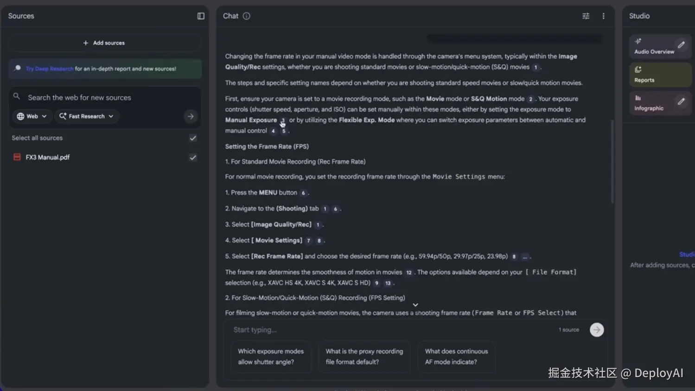Toggle the Select all sources checkbox
The height and width of the screenshot is (391, 695).
pyautogui.click(x=193, y=138)
